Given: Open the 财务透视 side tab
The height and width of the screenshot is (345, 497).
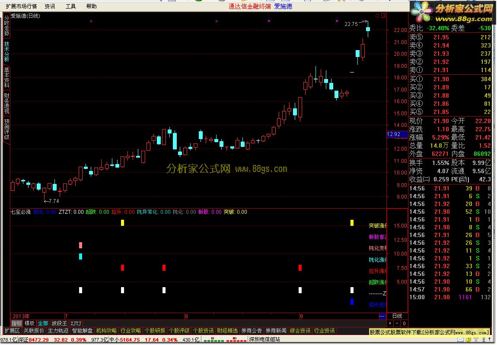Looking at the screenshot, I should (6, 103).
